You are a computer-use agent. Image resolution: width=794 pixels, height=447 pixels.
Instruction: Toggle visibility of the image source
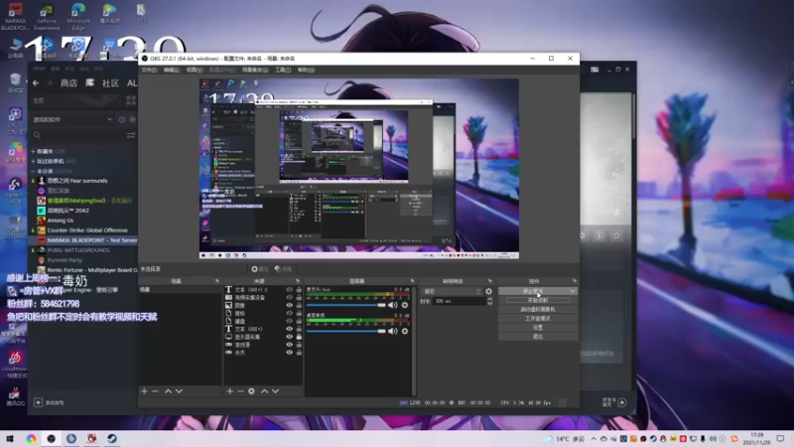289,306
